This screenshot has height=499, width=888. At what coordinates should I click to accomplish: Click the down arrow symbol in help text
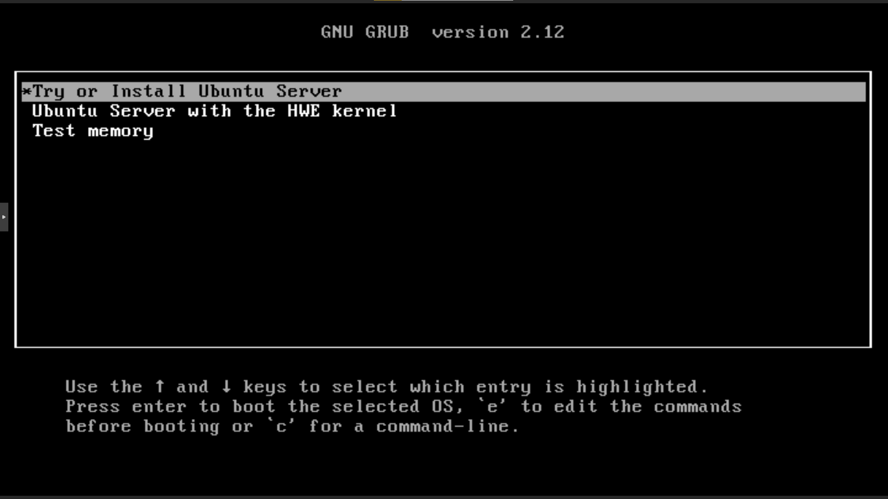click(x=226, y=386)
